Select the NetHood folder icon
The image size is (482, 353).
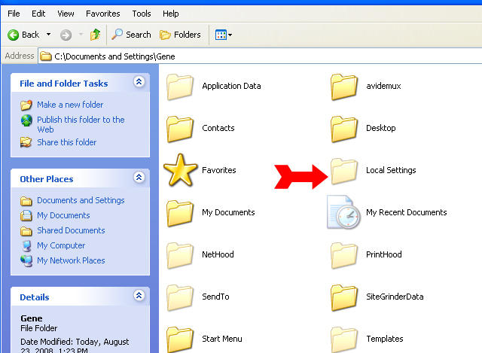pos(180,255)
